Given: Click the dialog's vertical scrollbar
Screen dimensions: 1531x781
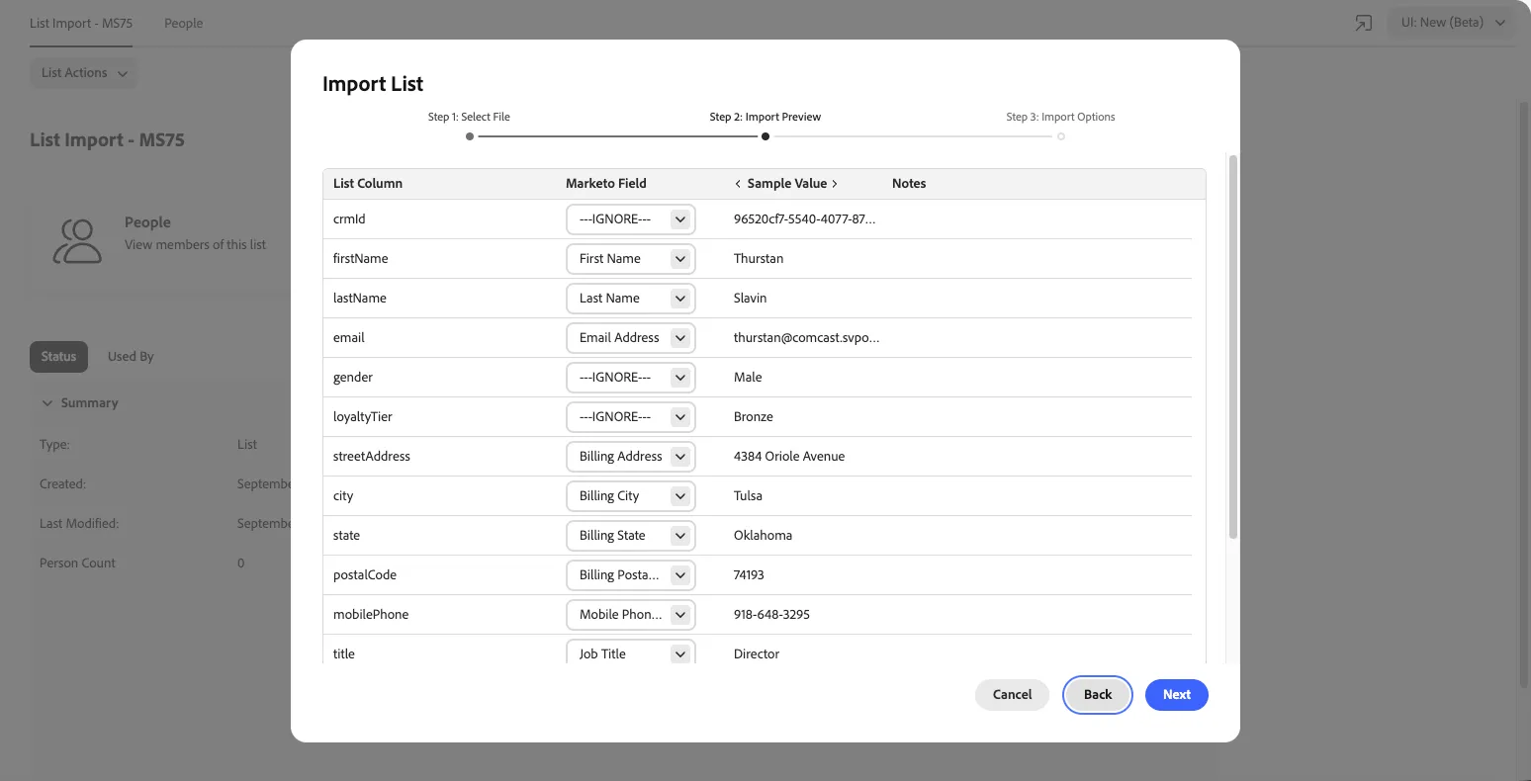Looking at the screenshot, I should (1232, 346).
